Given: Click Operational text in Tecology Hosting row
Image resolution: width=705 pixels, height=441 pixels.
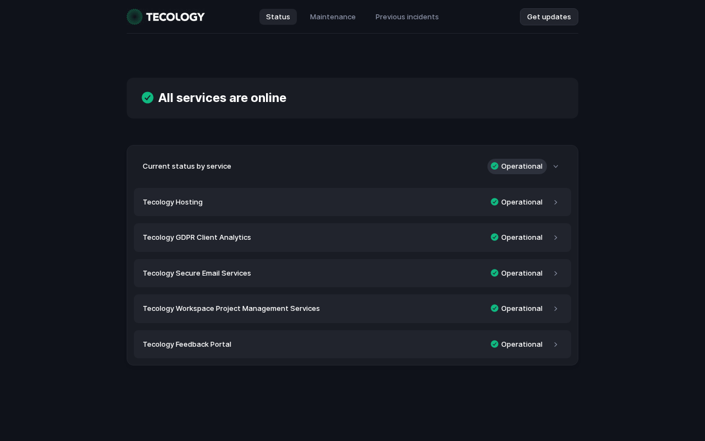Looking at the screenshot, I should 522,202.
